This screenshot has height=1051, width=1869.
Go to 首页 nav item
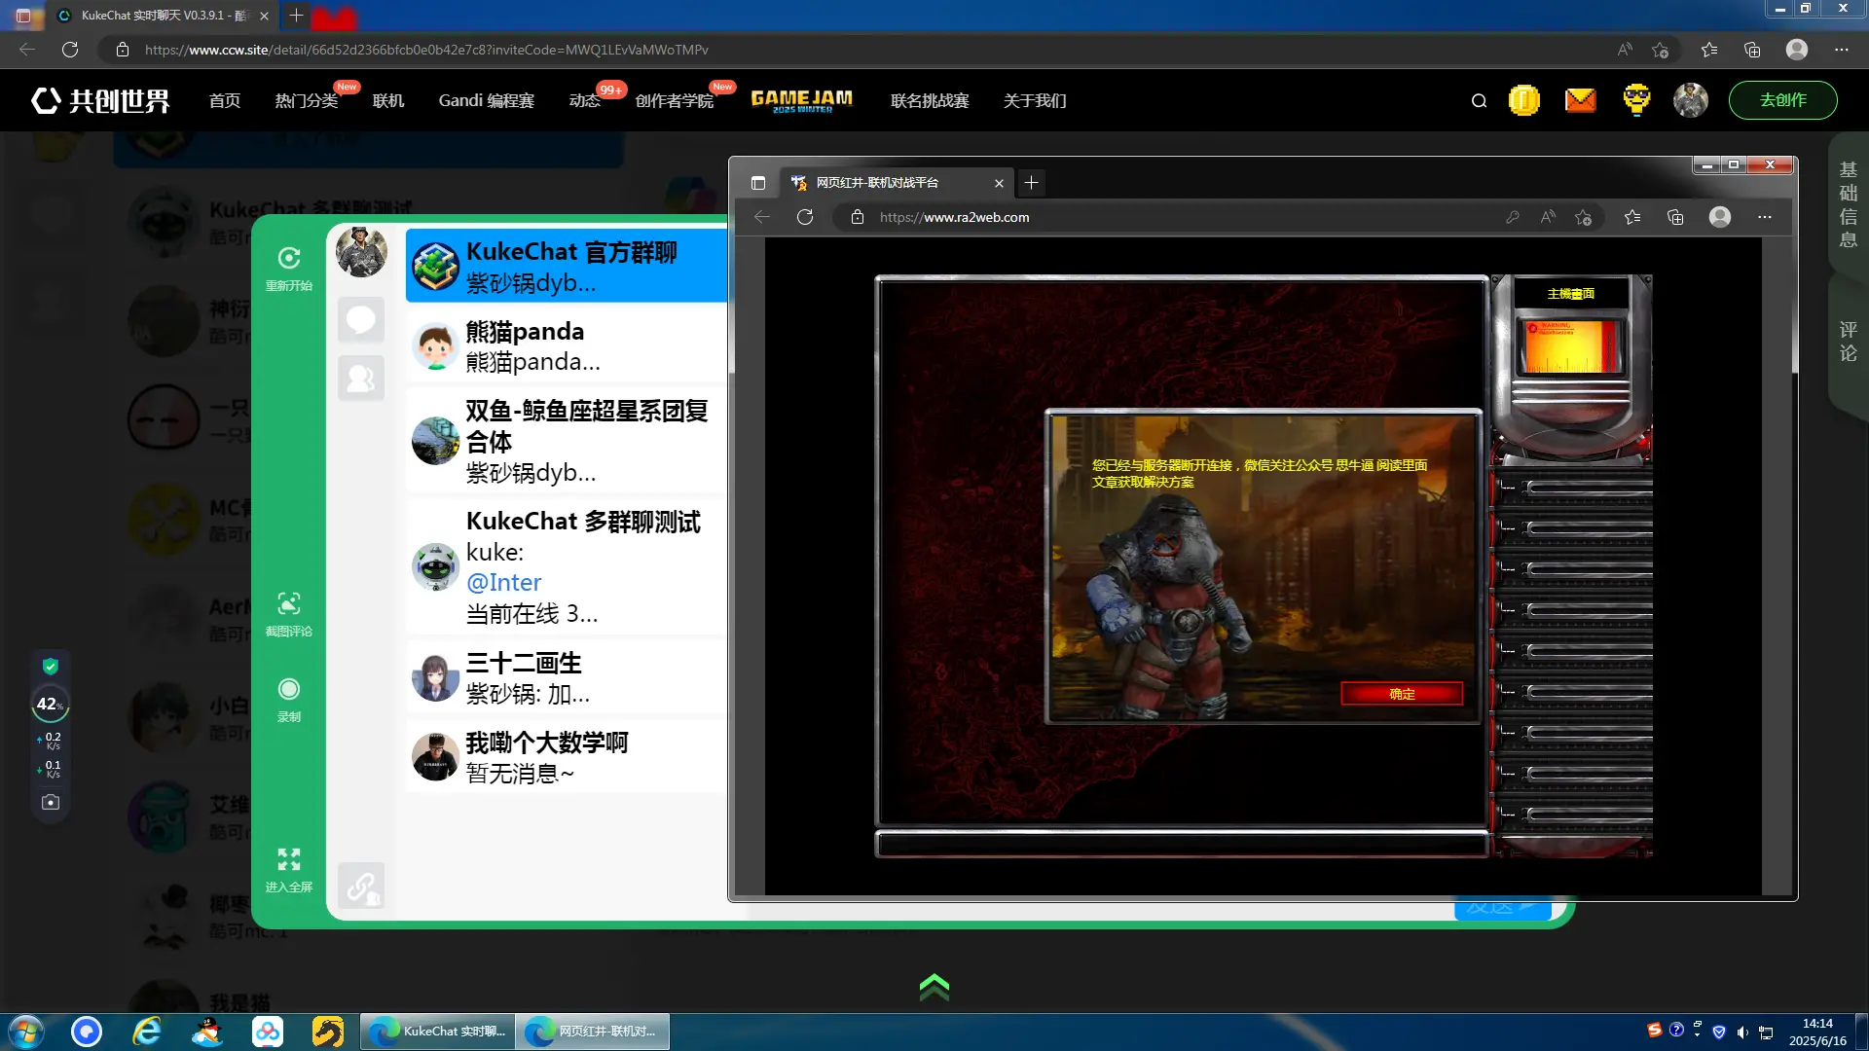pos(225,100)
